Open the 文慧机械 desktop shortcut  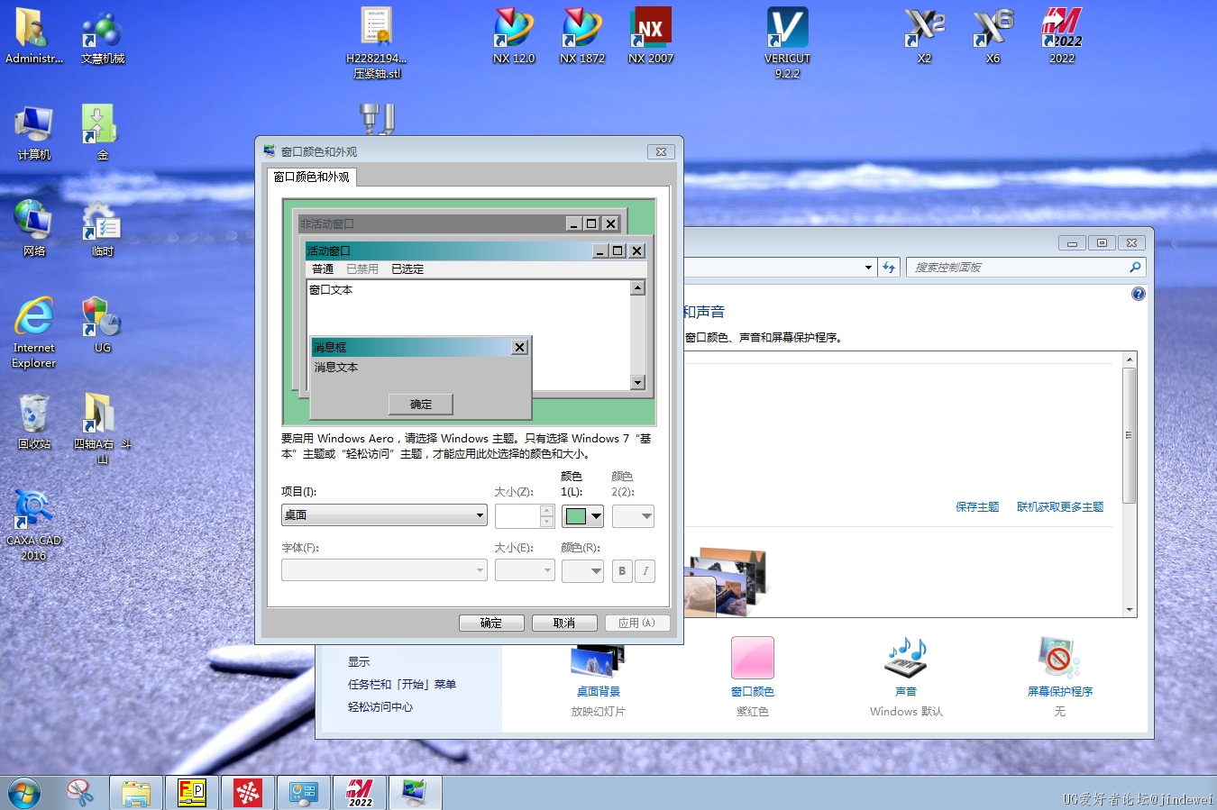(x=103, y=36)
